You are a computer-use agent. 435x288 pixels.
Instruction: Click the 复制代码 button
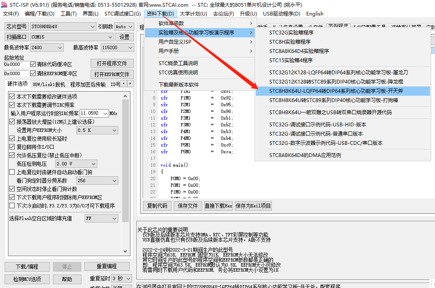click(157, 206)
